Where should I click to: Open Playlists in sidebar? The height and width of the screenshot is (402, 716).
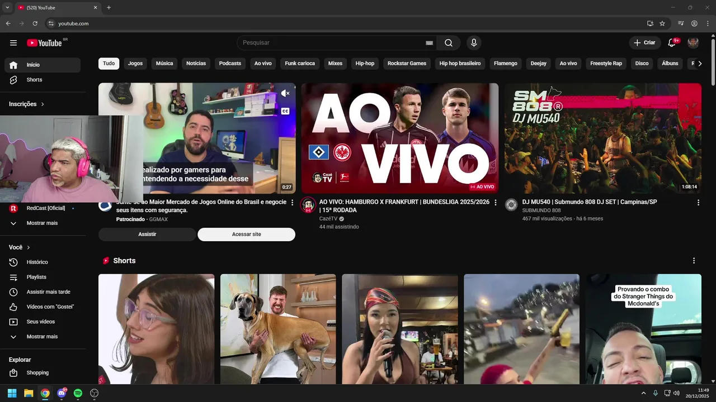pyautogui.click(x=43, y=277)
